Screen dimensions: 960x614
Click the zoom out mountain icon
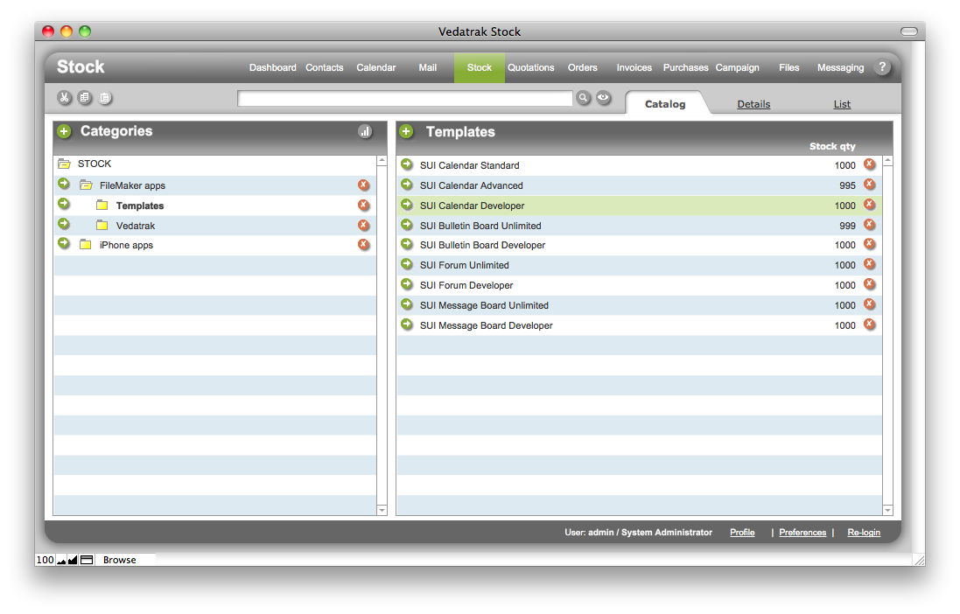pyautogui.click(x=61, y=560)
